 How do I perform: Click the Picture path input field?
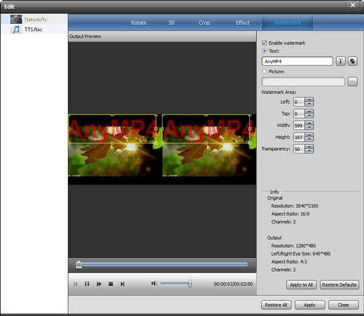[303, 82]
